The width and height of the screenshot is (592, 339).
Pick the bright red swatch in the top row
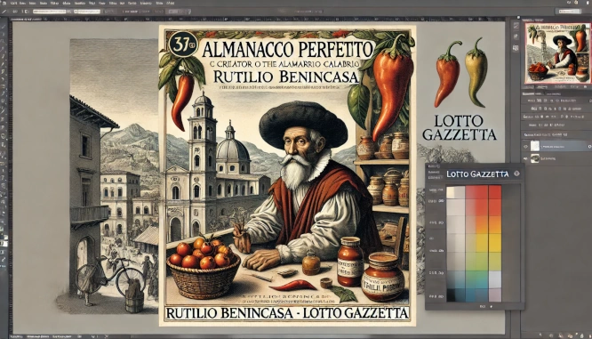(x=495, y=192)
